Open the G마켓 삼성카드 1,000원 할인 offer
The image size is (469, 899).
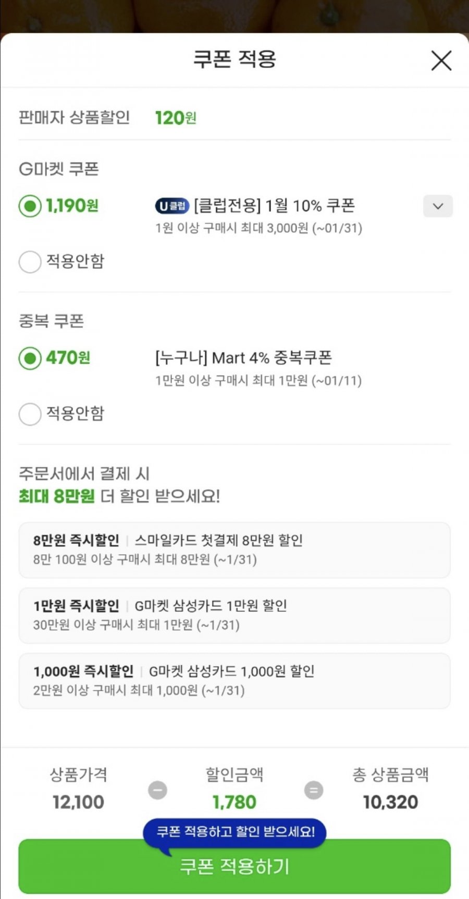point(234,681)
